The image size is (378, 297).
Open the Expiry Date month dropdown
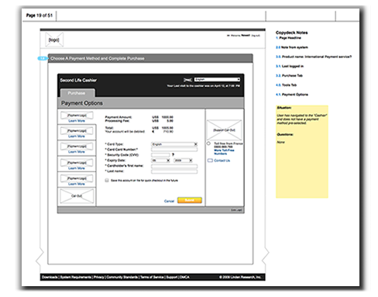[x=160, y=161]
